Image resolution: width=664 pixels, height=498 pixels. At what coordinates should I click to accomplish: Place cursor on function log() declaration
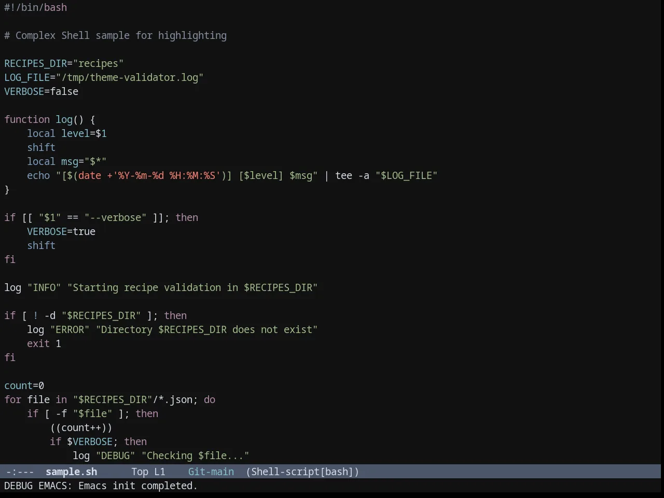pos(50,119)
